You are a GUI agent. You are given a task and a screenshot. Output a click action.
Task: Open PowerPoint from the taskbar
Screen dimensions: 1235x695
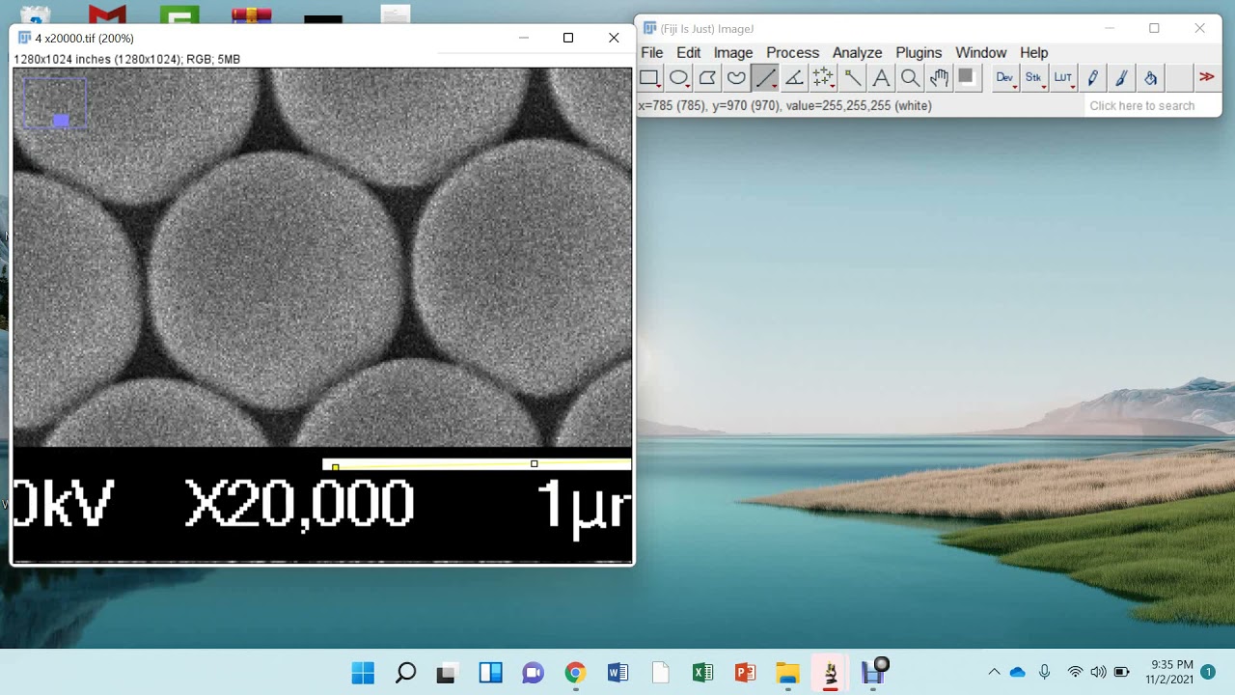pos(745,673)
